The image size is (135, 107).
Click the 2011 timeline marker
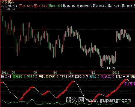pyautogui.click(x=5, y=73)
